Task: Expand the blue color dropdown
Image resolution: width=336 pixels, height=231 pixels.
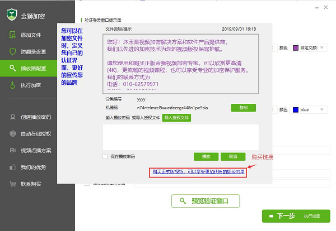Action: (x=309, y=110)
